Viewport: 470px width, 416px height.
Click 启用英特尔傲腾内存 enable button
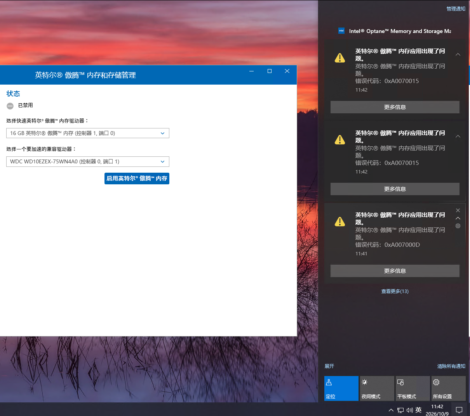point(137,179)
